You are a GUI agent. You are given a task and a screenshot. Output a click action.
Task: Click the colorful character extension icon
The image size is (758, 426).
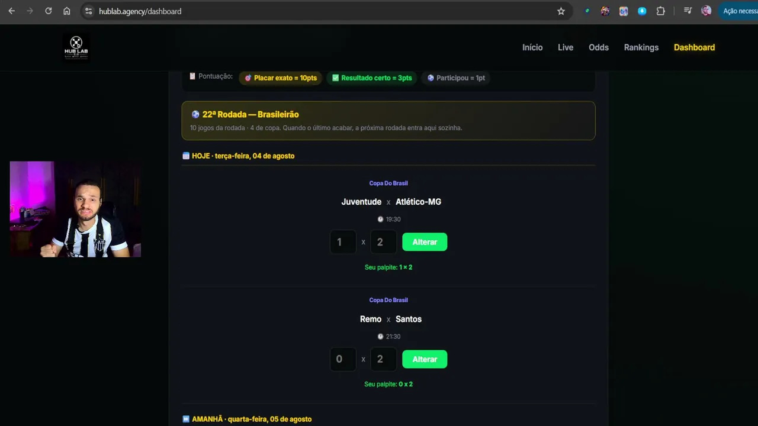tap(605, 11)
